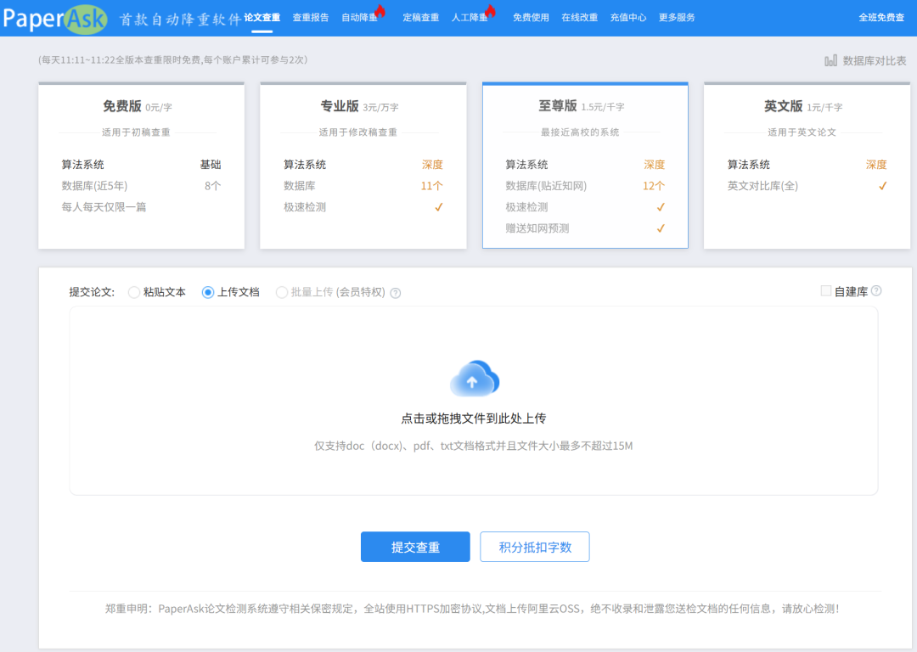The height and width of the screenshot is (652, 917).
Task: Click help icon next to 自建库
Action: 876,291
